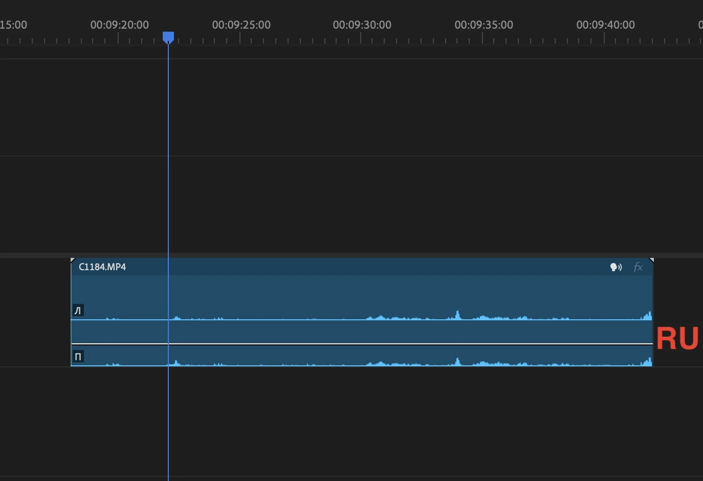This screenshot has width=703, height=481.
Task: Click ruler at 00:09:20:00 timecode
Action: pyautogui.click(x=119, y=25)
